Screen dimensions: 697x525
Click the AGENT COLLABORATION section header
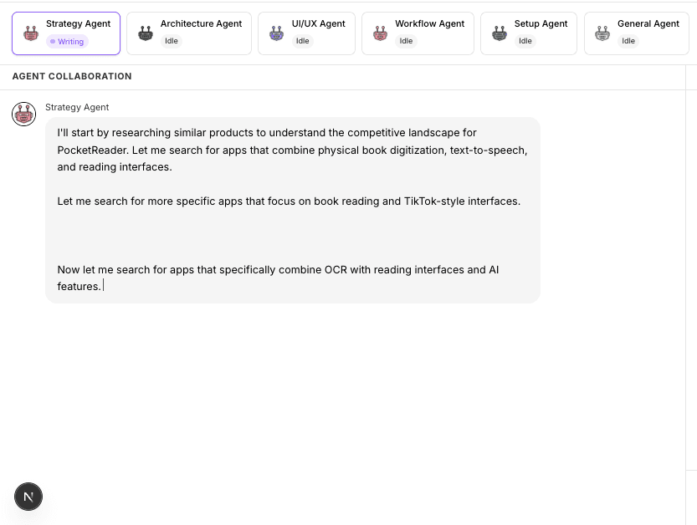[x=70, y=76]
